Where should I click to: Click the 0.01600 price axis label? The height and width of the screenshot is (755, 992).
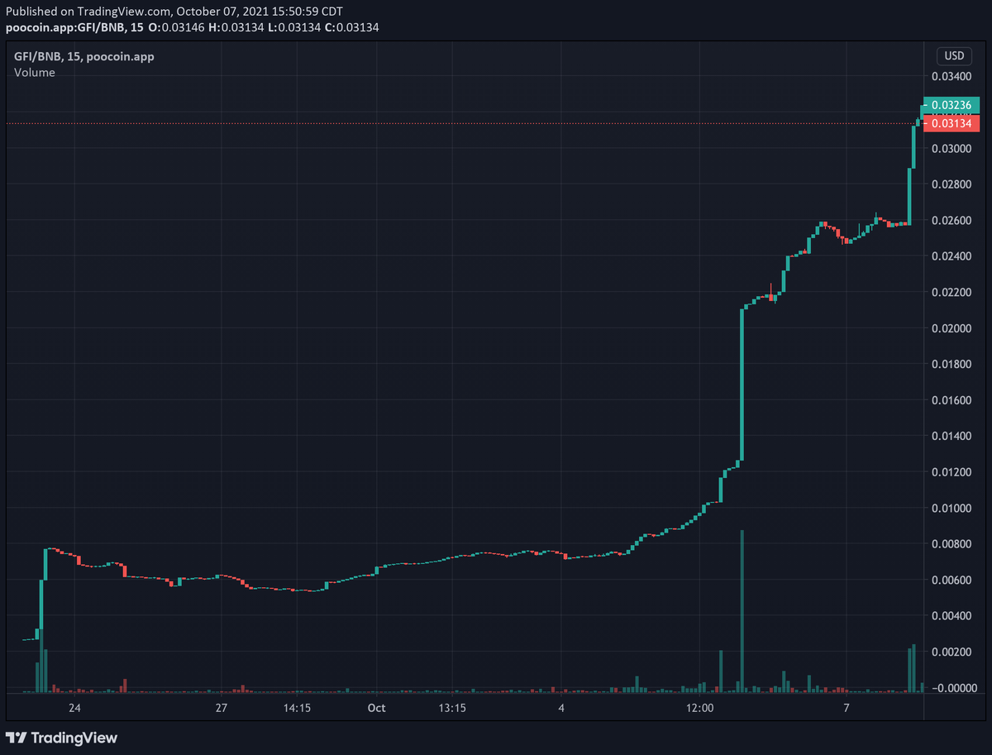click(x=951, y=400)
